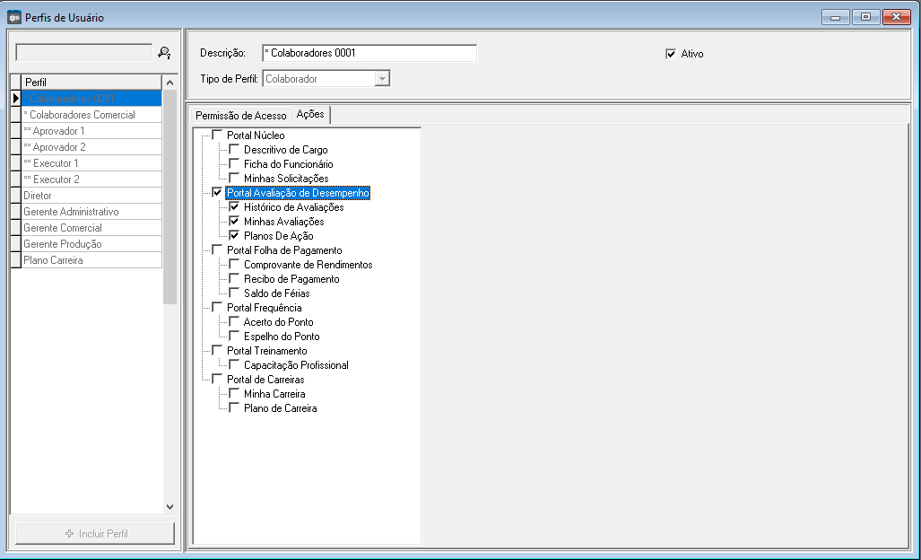This screenshot has height=560, width=921.
Task: Select Portal Folha de Pagamento tree node
Action: (284, 250)
